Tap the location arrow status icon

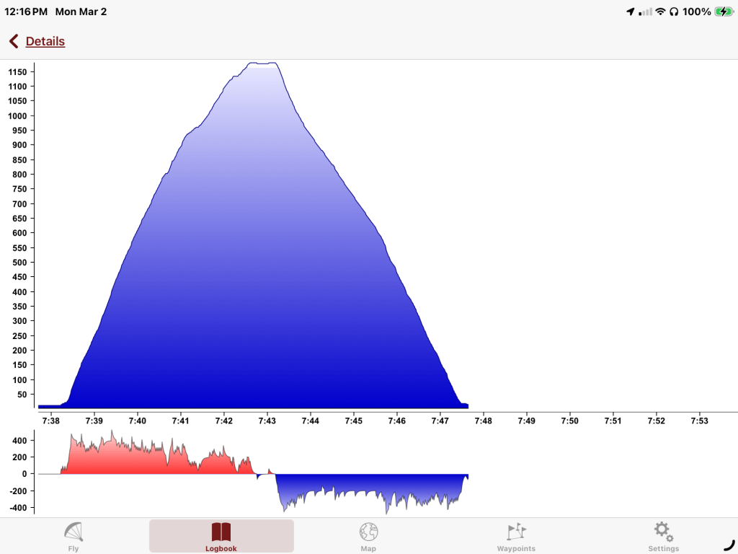coord(631,12)
